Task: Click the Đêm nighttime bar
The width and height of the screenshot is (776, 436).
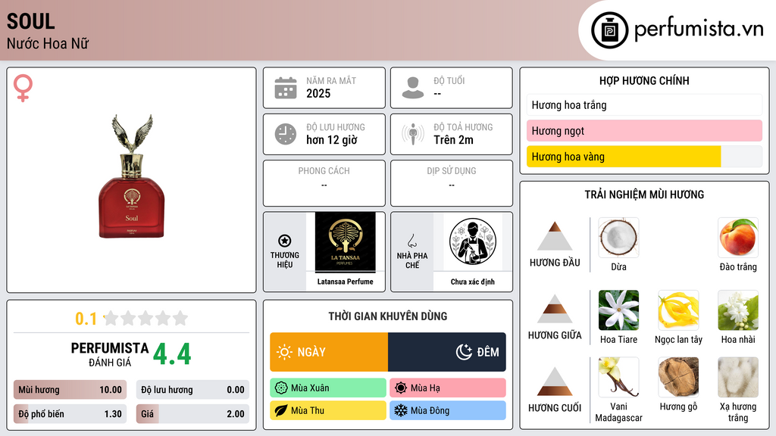Action: pos(447,352)
